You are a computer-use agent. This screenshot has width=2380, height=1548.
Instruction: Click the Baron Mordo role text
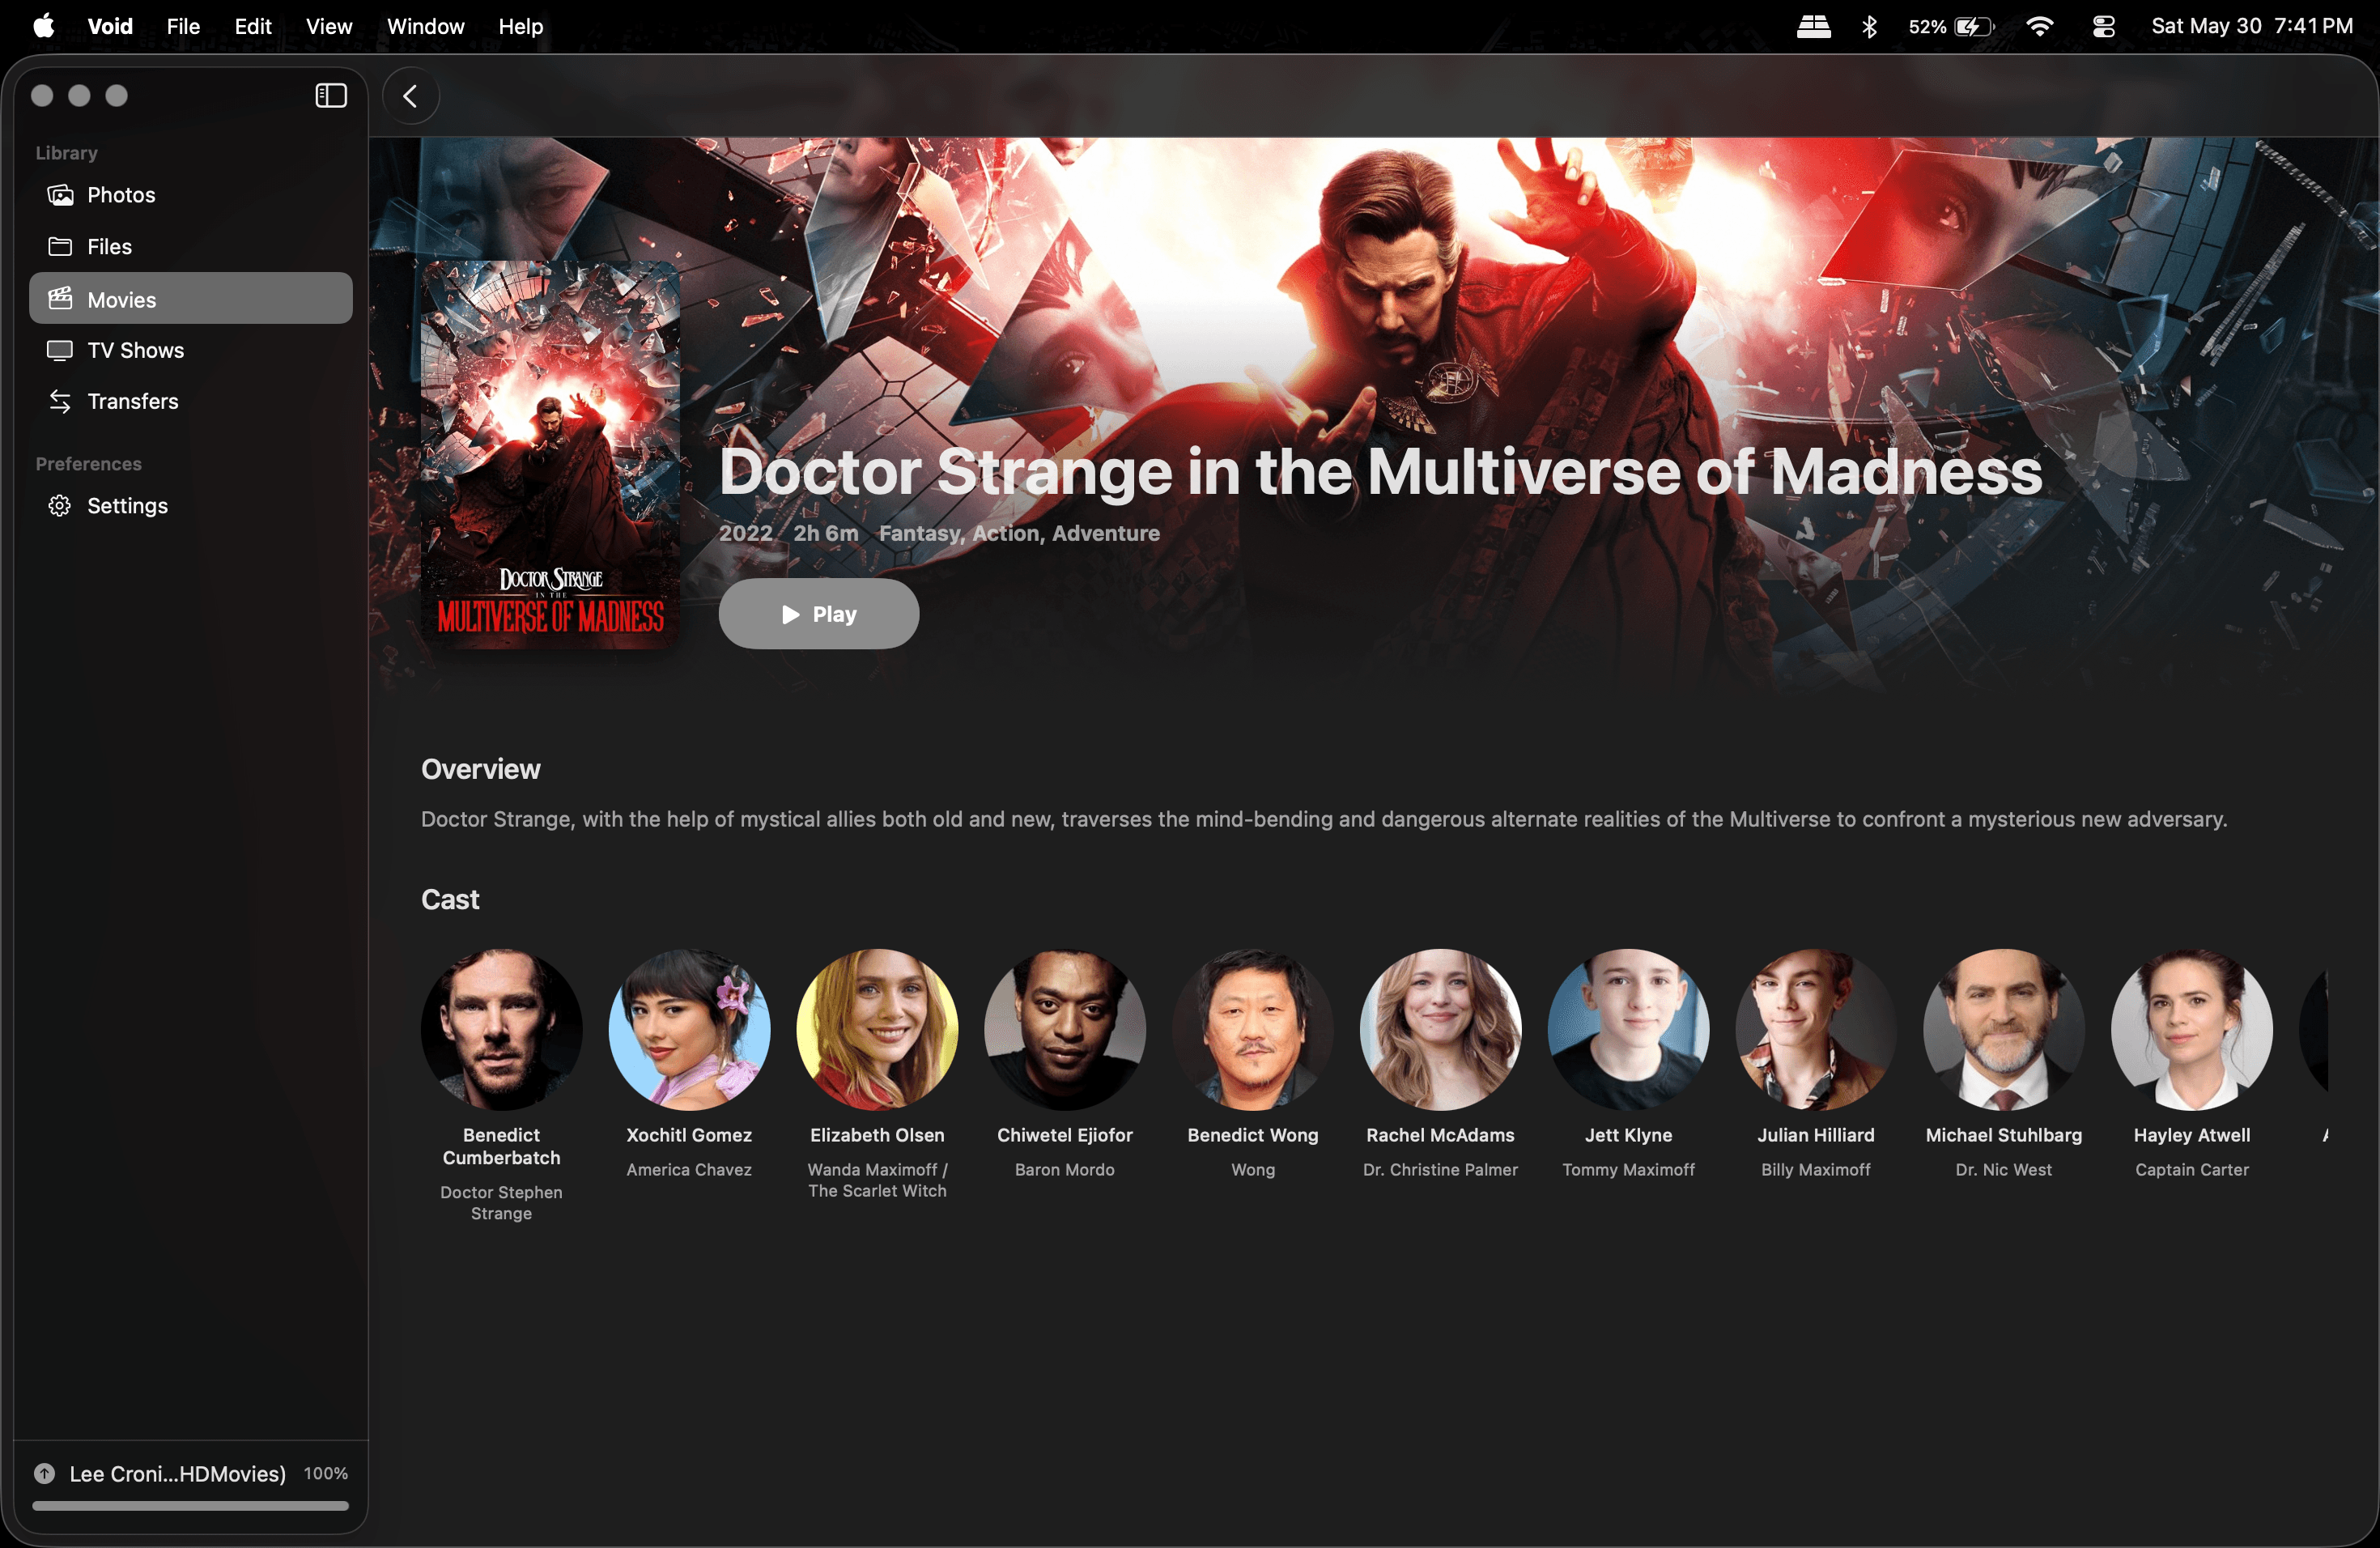pos(1065,1169)
